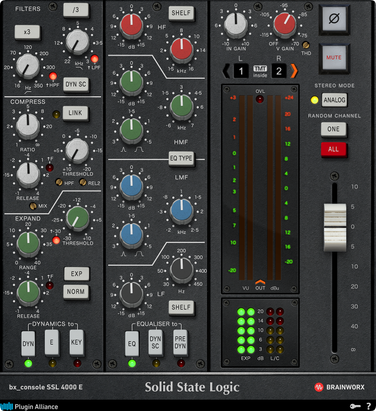Screen dimensions: 376x411
Task: Click the compressor THRESHOLD knob
Action: pyautogui.click(x=77, y=150)
